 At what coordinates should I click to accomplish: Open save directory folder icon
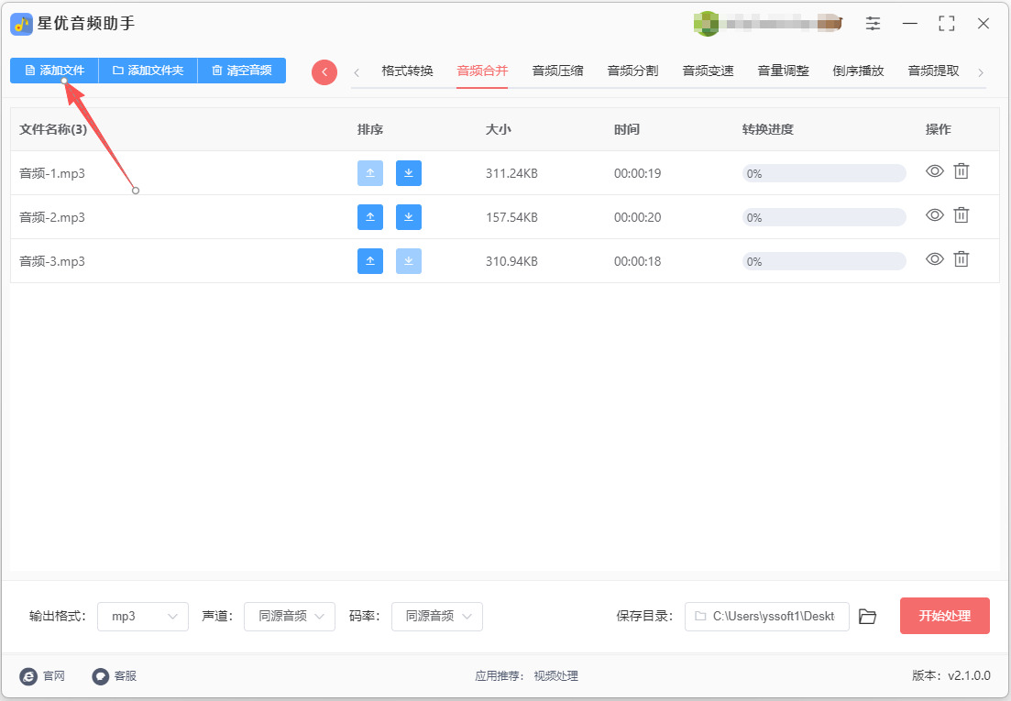[x=868, y=617]
